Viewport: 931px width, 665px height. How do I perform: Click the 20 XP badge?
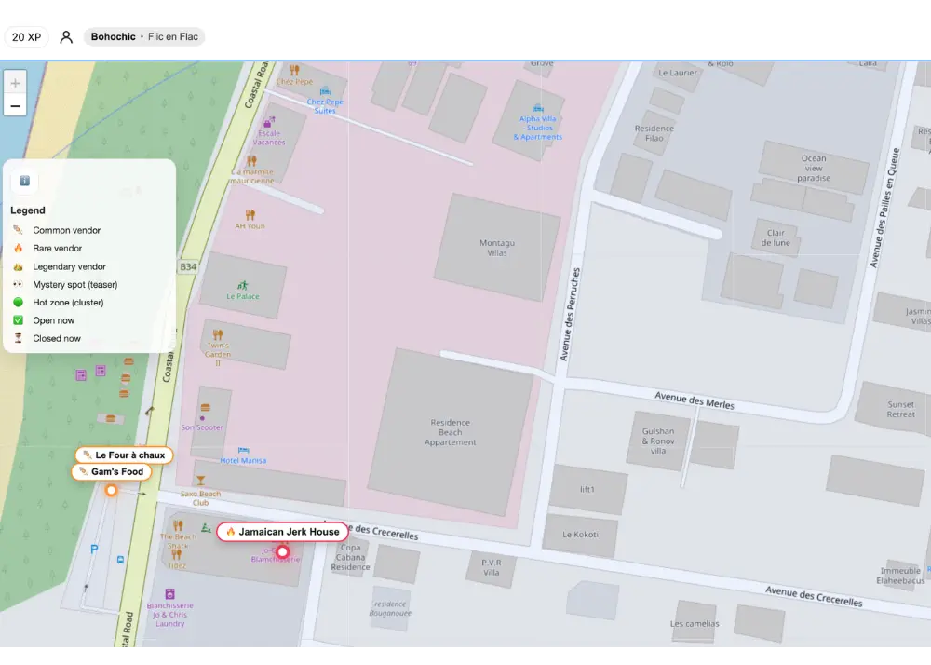(x=27, y=37)
